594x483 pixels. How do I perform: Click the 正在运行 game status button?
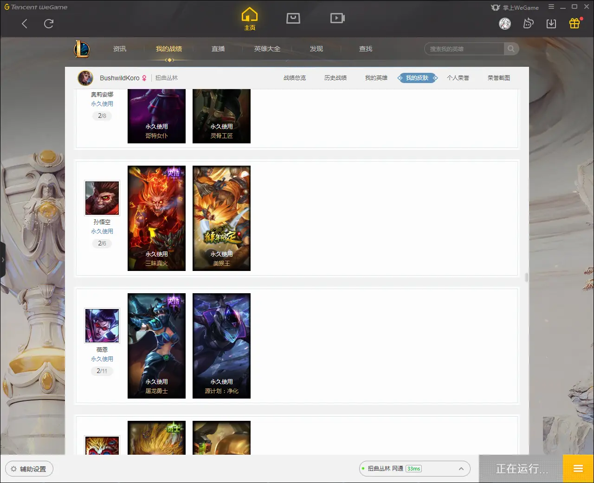[521, 469]
